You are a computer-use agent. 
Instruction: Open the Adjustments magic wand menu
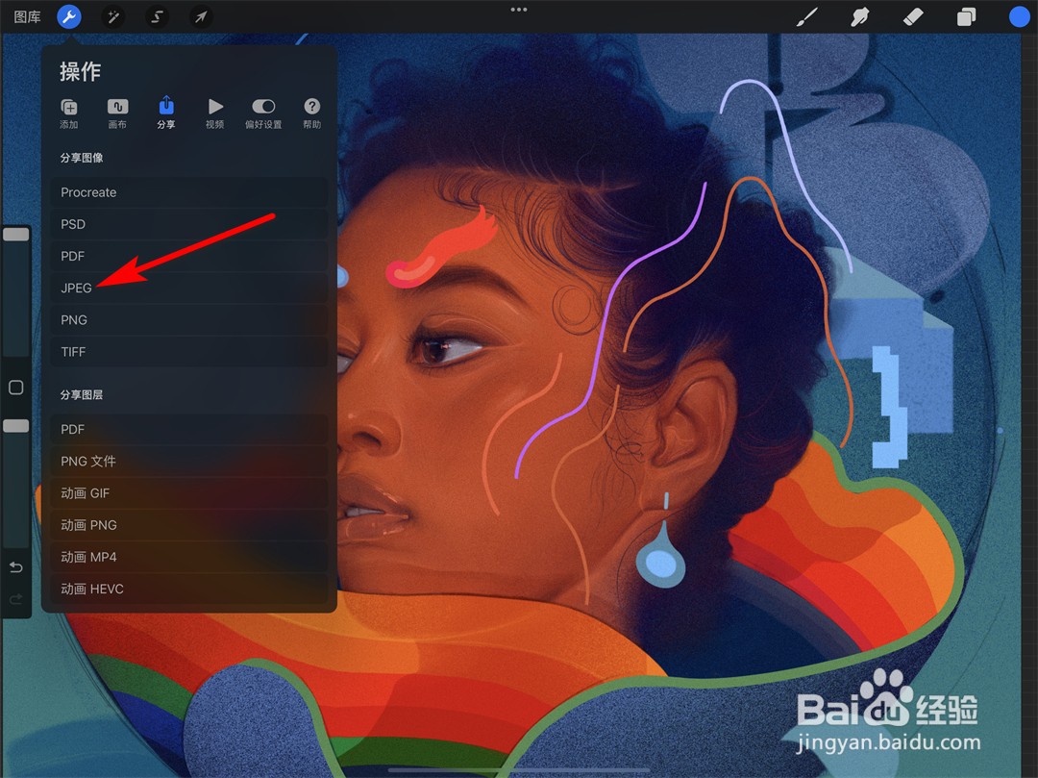[x=113, y=16]
